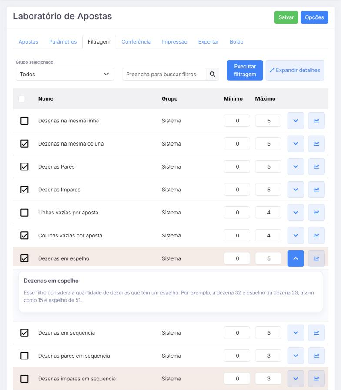Untick the Dezenas na mesma coluna checkbox
The image size is (341, 390).
pos(24,143)
